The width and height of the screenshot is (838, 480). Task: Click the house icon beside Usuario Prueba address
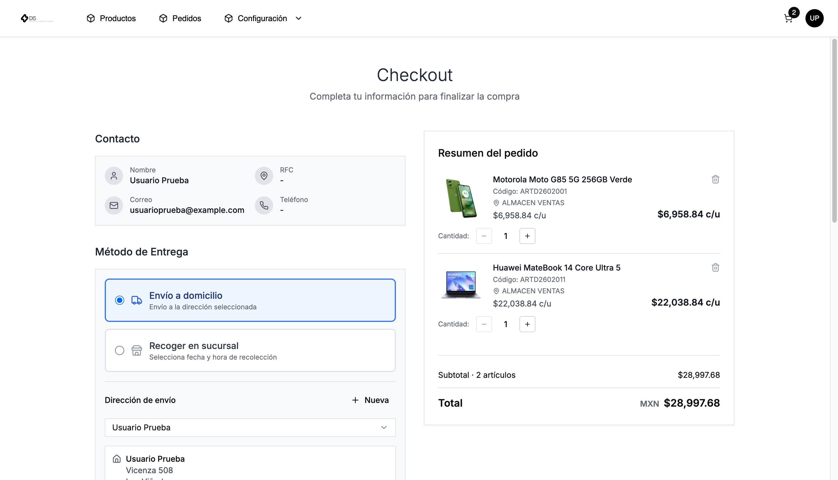117,459
